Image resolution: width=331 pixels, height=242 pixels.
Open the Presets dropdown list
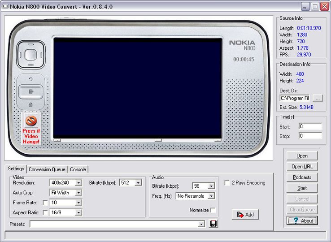click(x=201, y=224)
